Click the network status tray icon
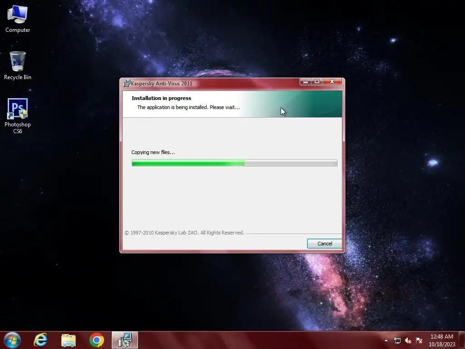The image size is (465, 349). (397, 340)
